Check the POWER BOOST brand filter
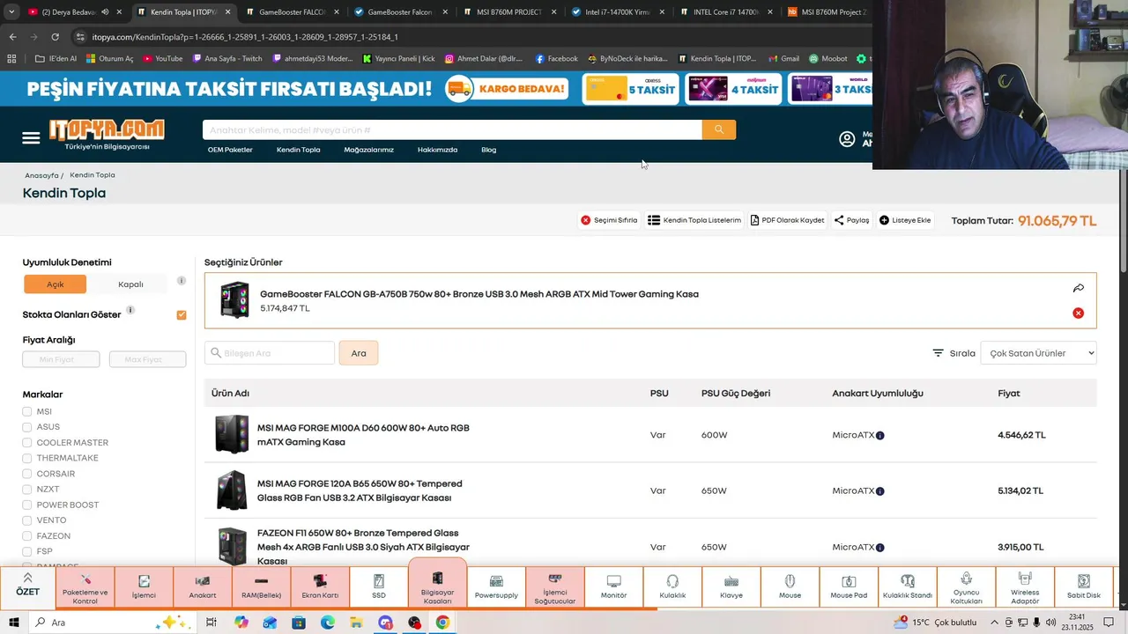This screenshot has height=634, width=1128. pos(27,505)
